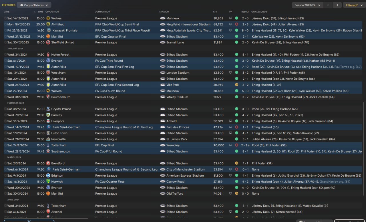Image resolution: width=366 pixels, height=222 pixels.
Task: Click the attendance value 90,000
Action: (218, 145)
